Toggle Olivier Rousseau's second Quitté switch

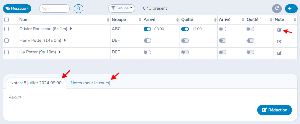(251, 29)
